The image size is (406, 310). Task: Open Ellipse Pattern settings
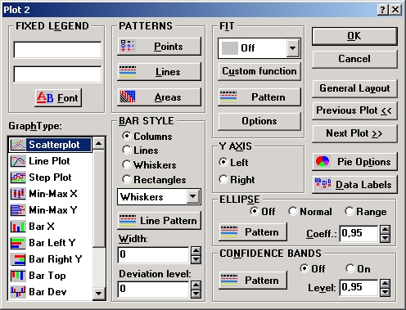coord(253,232)
